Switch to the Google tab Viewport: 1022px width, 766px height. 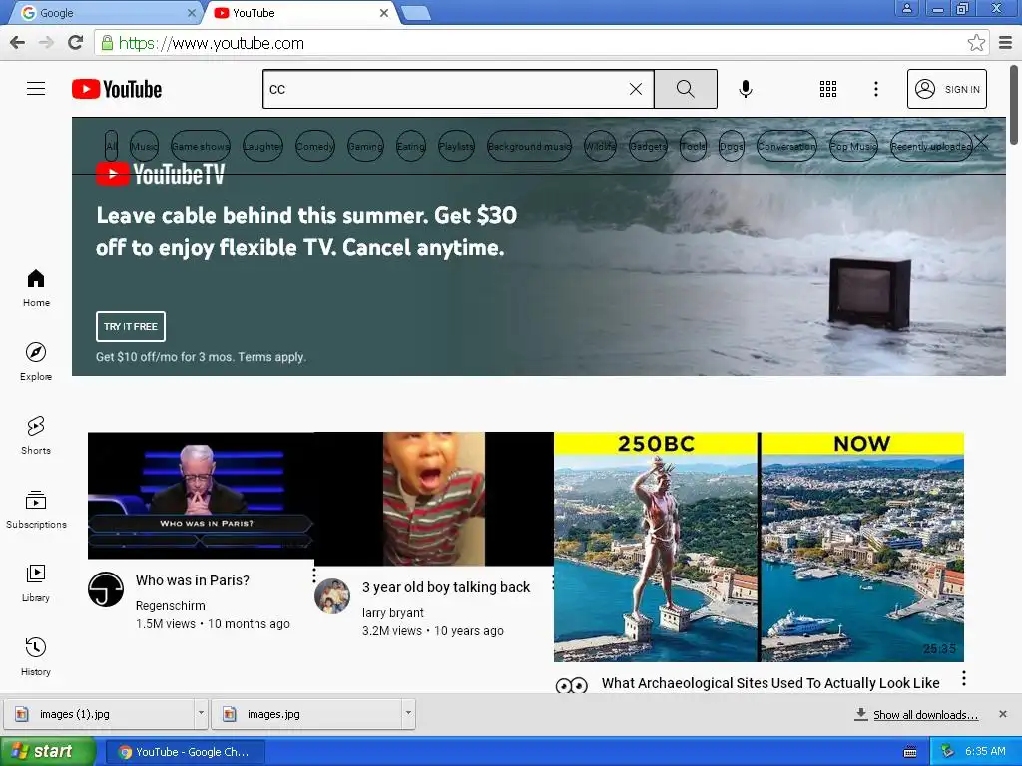(104, 13)
